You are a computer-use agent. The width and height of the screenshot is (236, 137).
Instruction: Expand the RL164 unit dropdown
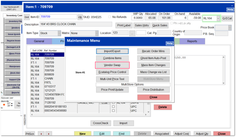tap(218, 18)
